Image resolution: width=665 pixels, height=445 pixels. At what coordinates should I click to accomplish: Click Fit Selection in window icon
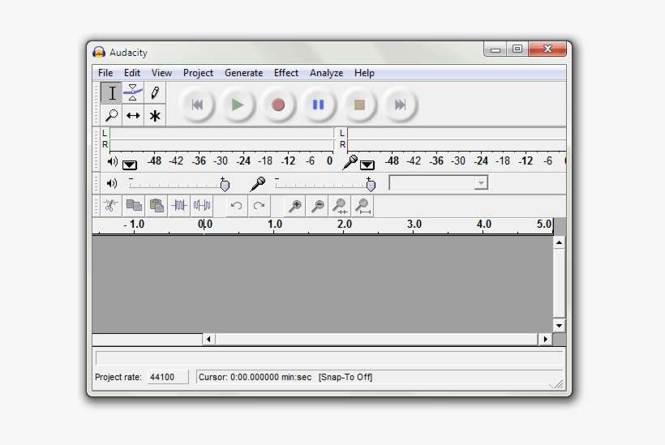click(340, 206)
